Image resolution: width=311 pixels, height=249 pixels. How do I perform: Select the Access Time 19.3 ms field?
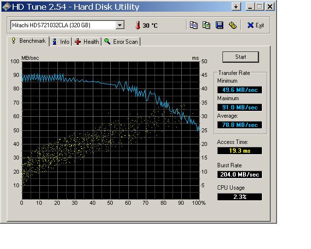pyautogui.click(x=239, y=151)
